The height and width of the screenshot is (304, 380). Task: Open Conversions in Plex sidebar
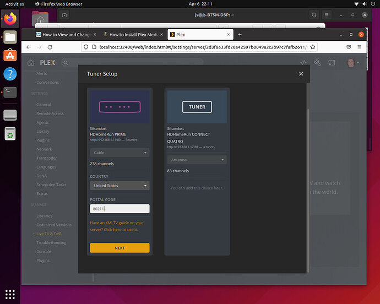(47, 83)
